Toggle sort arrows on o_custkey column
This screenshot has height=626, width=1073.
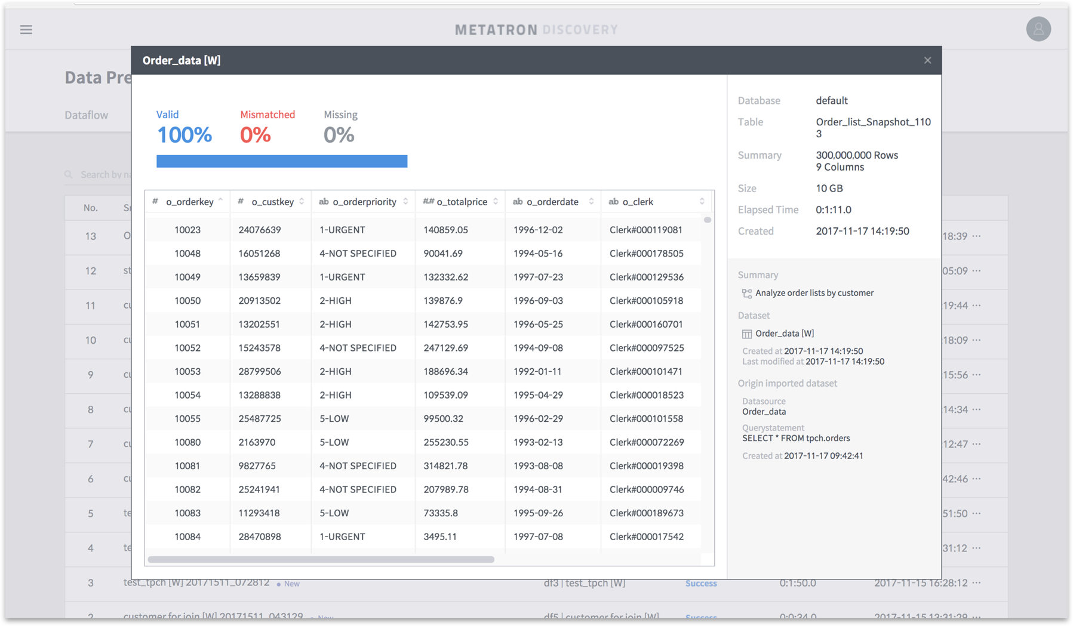(x=302, y=202)
